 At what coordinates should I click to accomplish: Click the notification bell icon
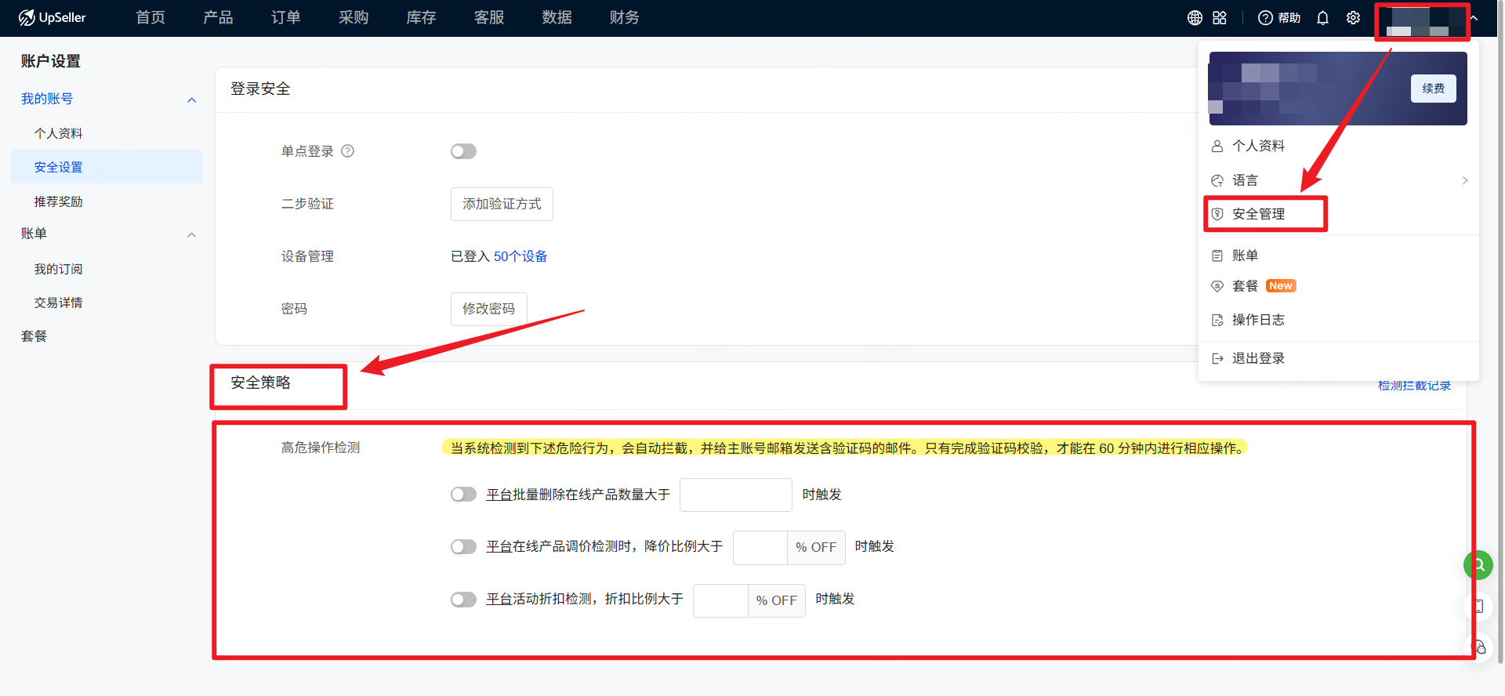click(x=1322, y=18)
